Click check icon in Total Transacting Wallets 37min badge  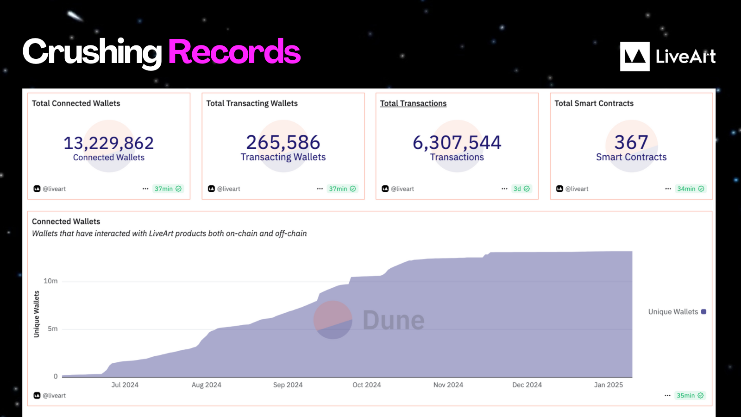(x=353, y=189)
